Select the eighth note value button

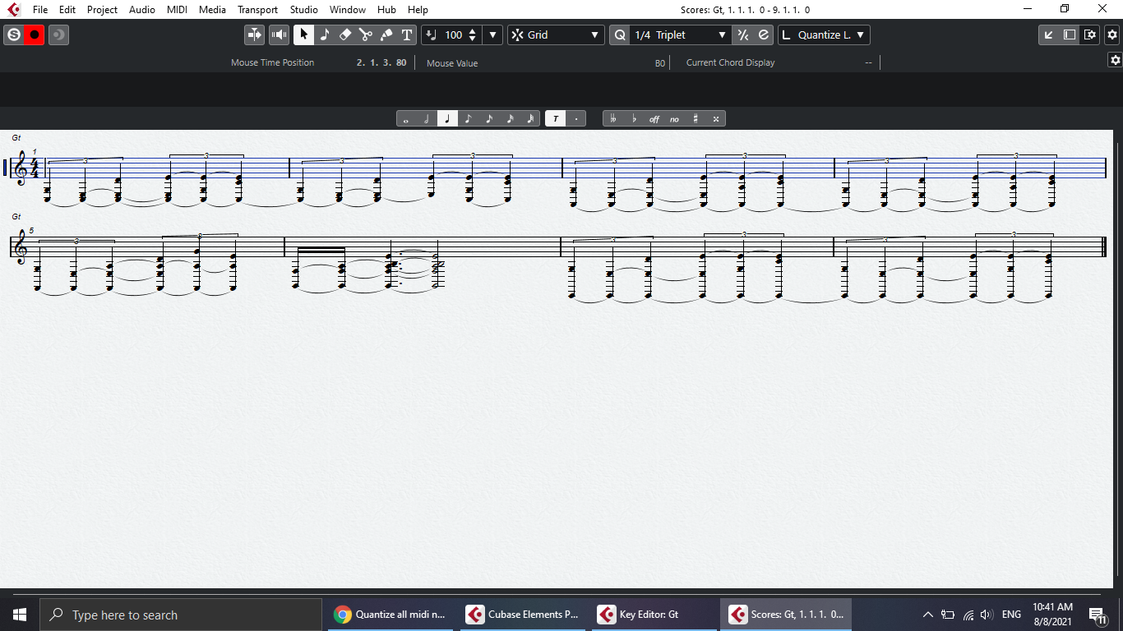click(x=468, y=118)
